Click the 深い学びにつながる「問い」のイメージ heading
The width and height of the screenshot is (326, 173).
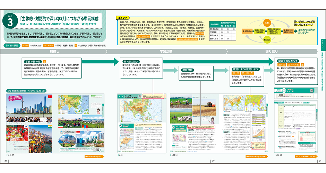click(x=304, y=23)
